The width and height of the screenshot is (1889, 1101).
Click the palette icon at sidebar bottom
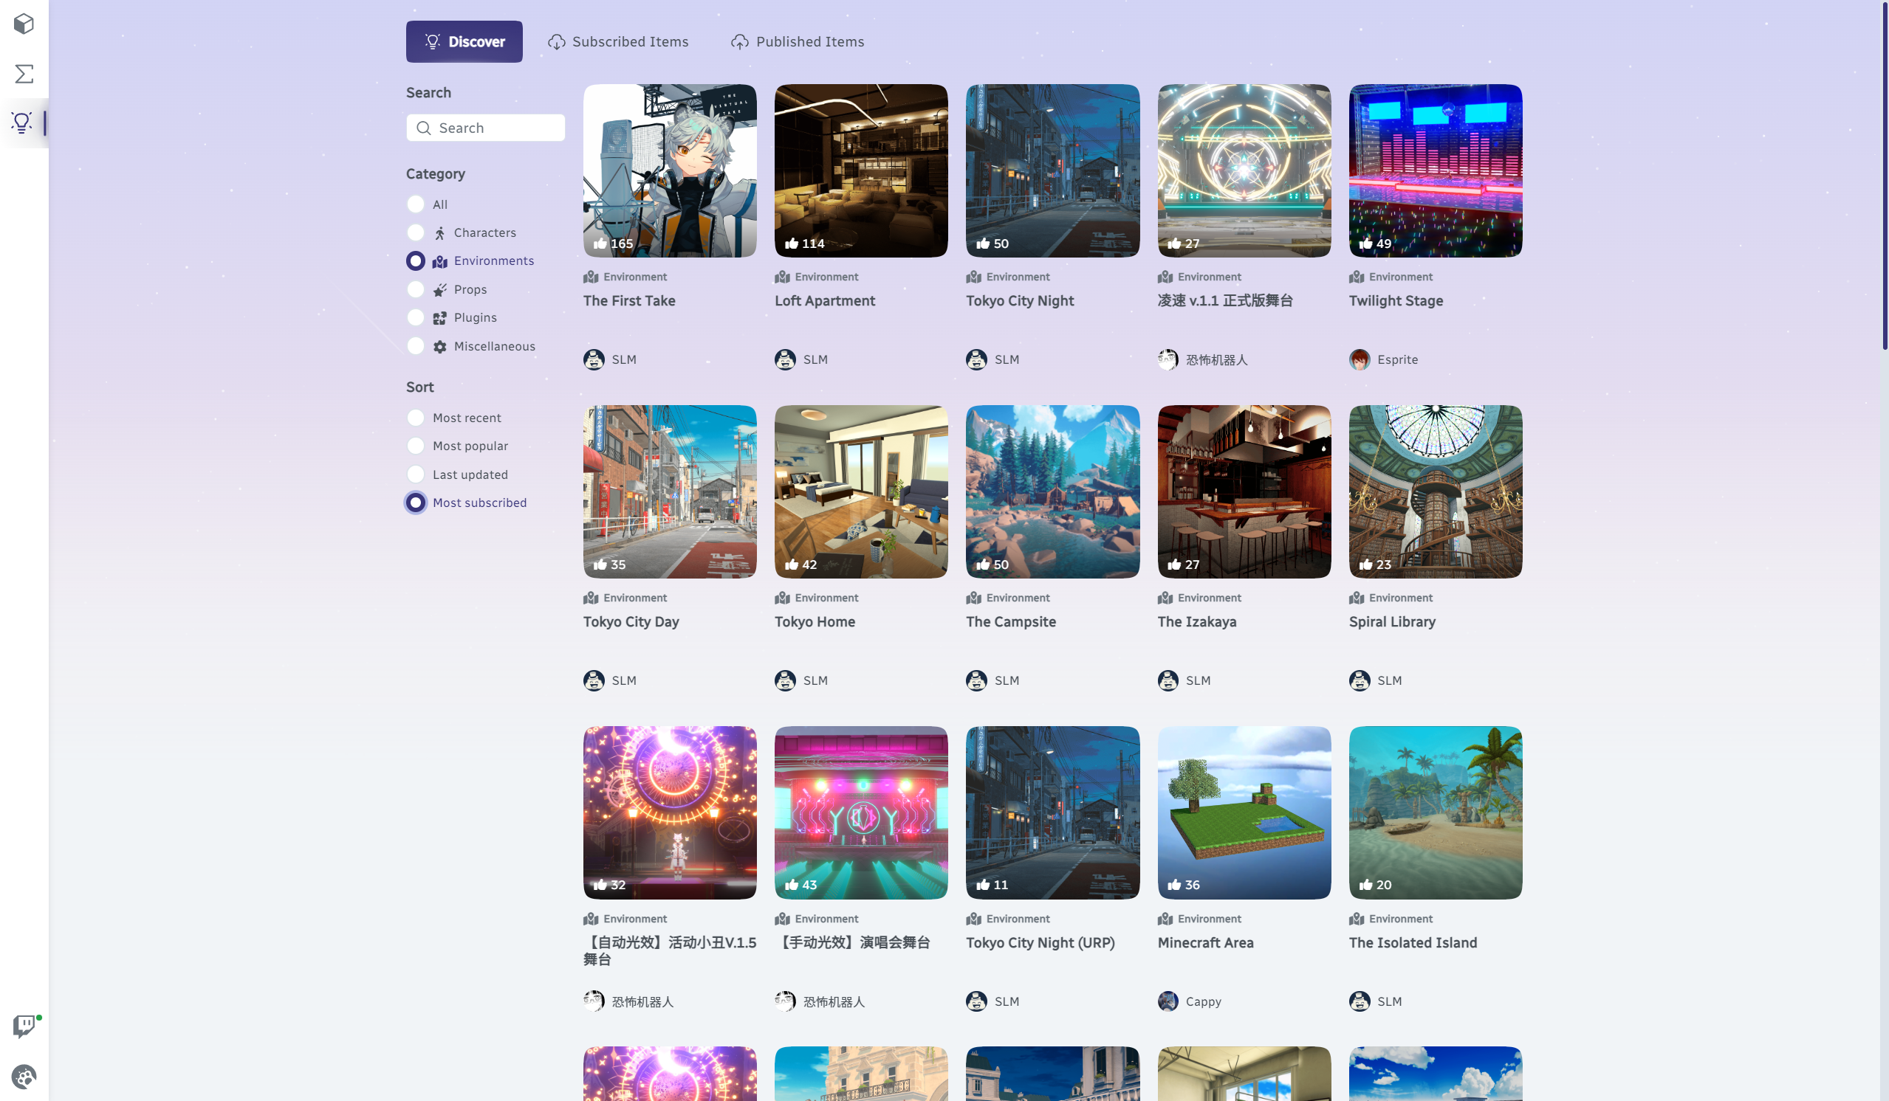coord(24,1077)
